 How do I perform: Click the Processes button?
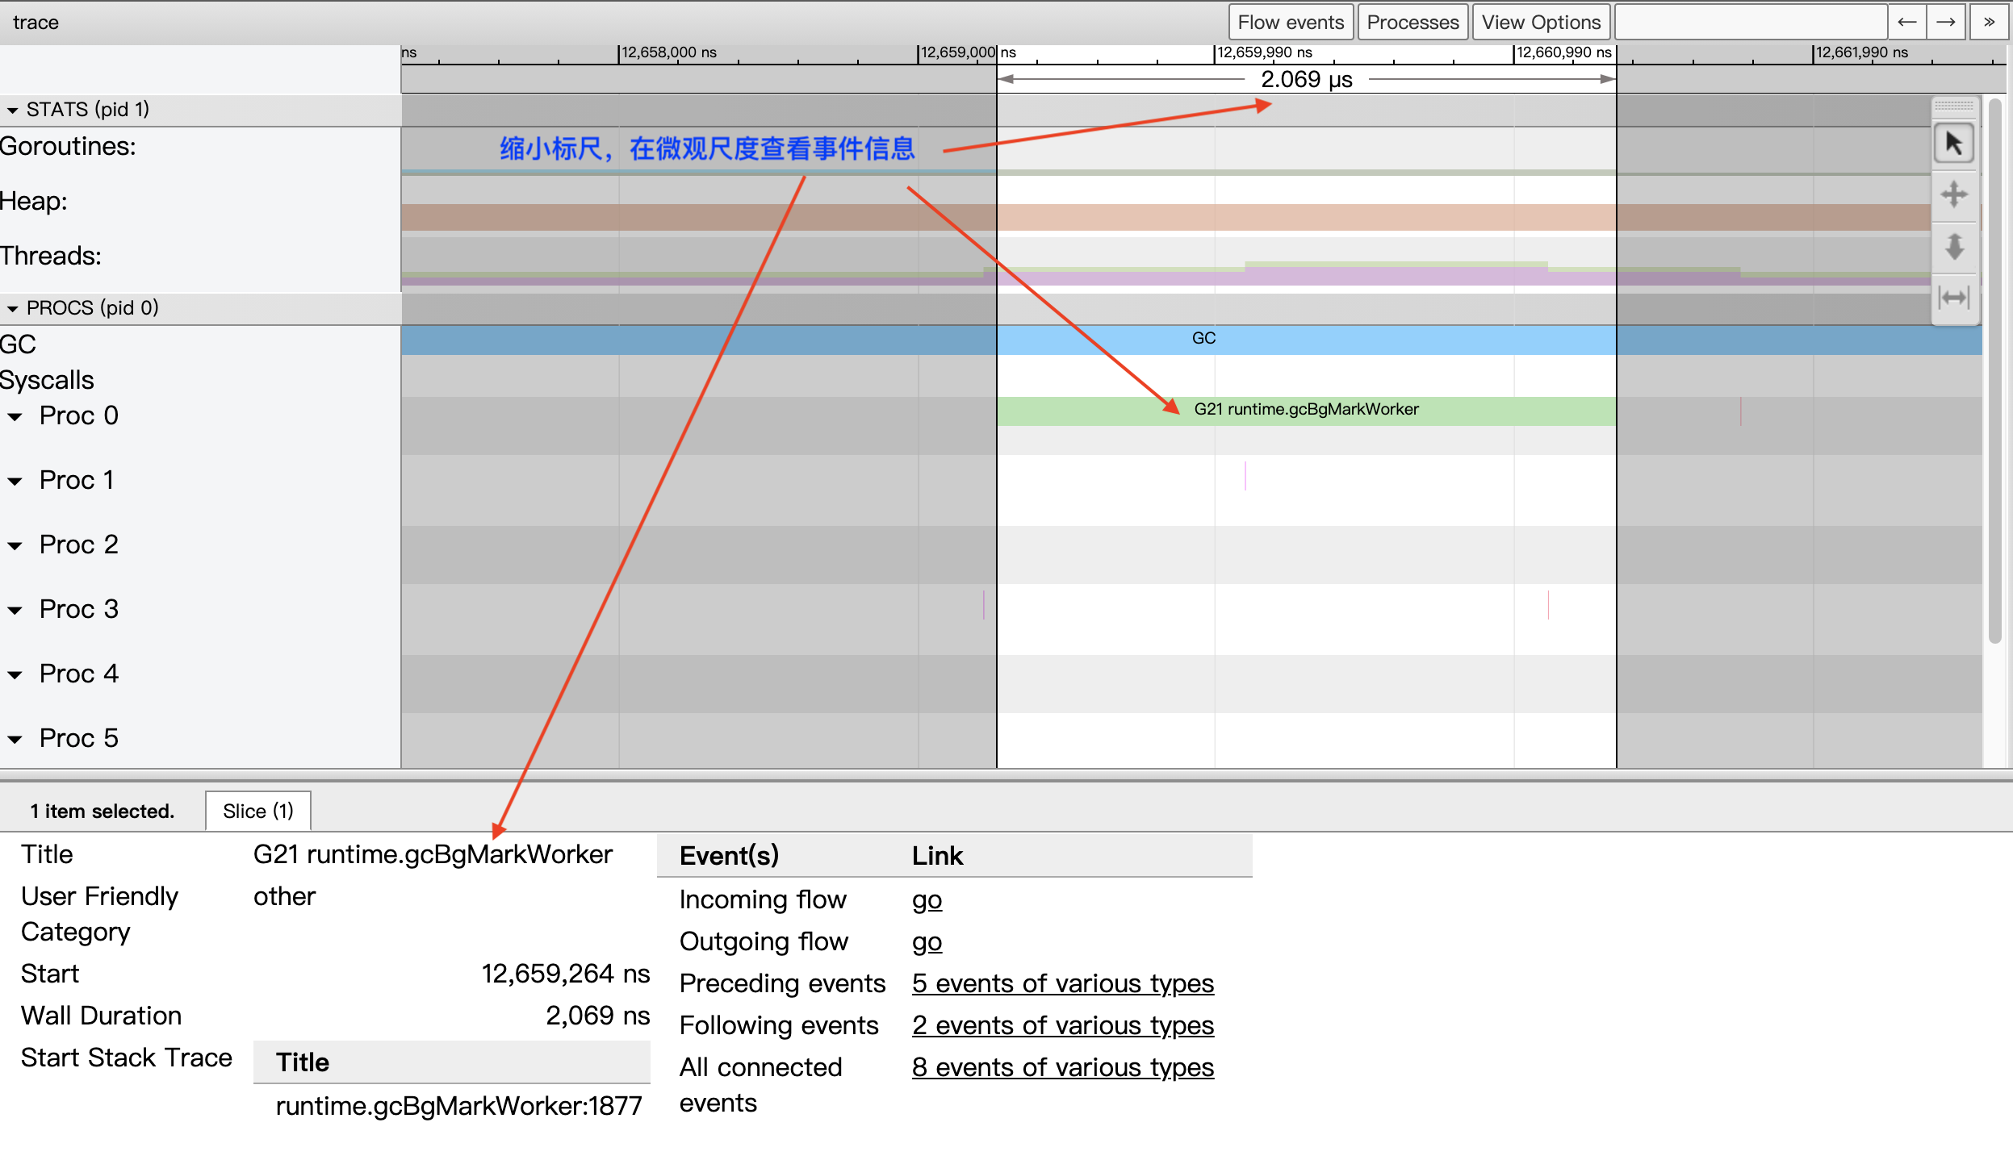point(1410,21)
